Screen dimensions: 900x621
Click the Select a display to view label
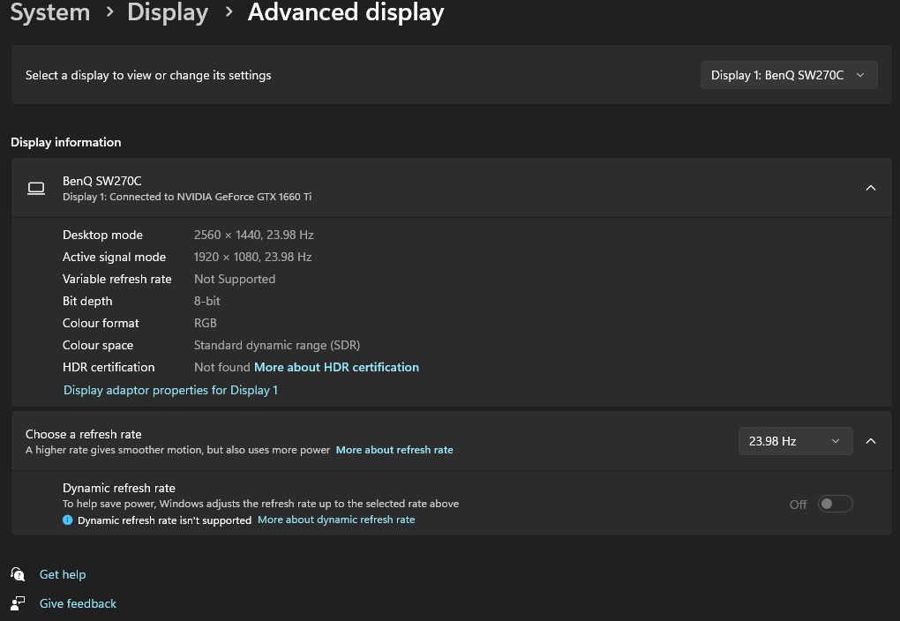tap(148, 75)
